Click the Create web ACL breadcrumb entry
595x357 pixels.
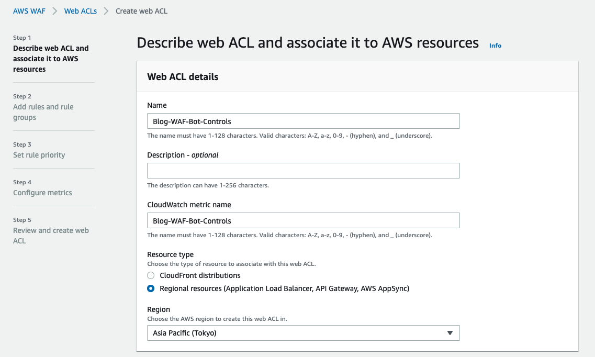[141, 10]
